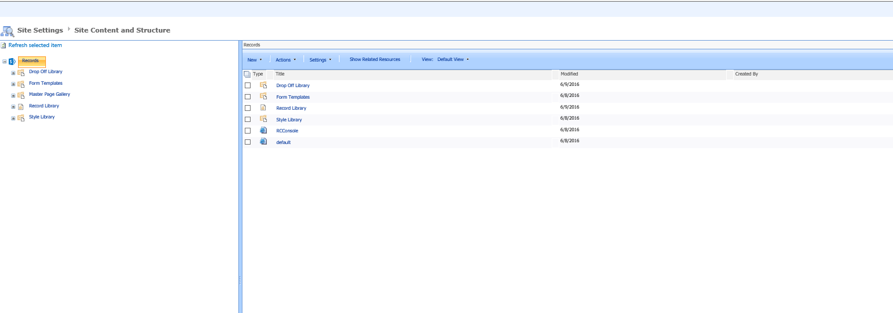Click the Site Content and Structure title
Image resolution: width=893 pixels, height=313 pixels.
coord(122,30)
